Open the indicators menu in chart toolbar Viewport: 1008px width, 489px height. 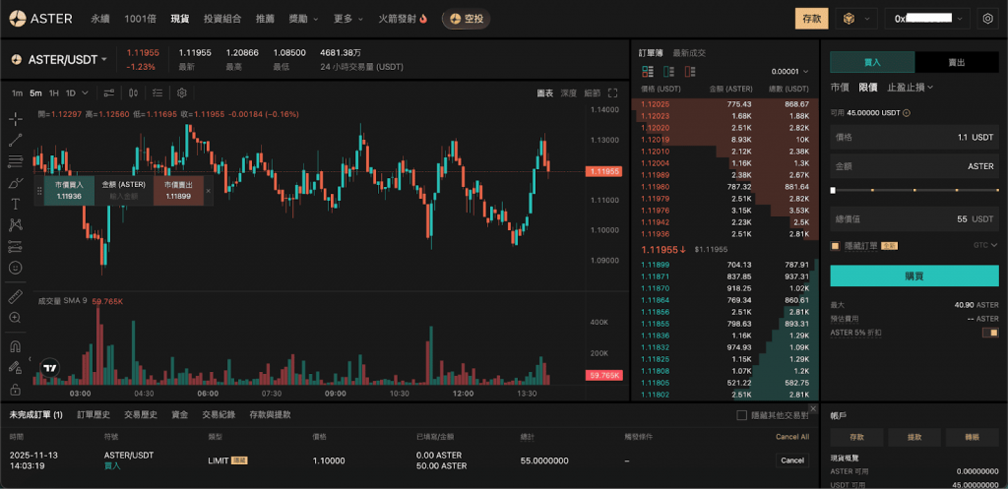pyautogui.click(x=157, y=92)
